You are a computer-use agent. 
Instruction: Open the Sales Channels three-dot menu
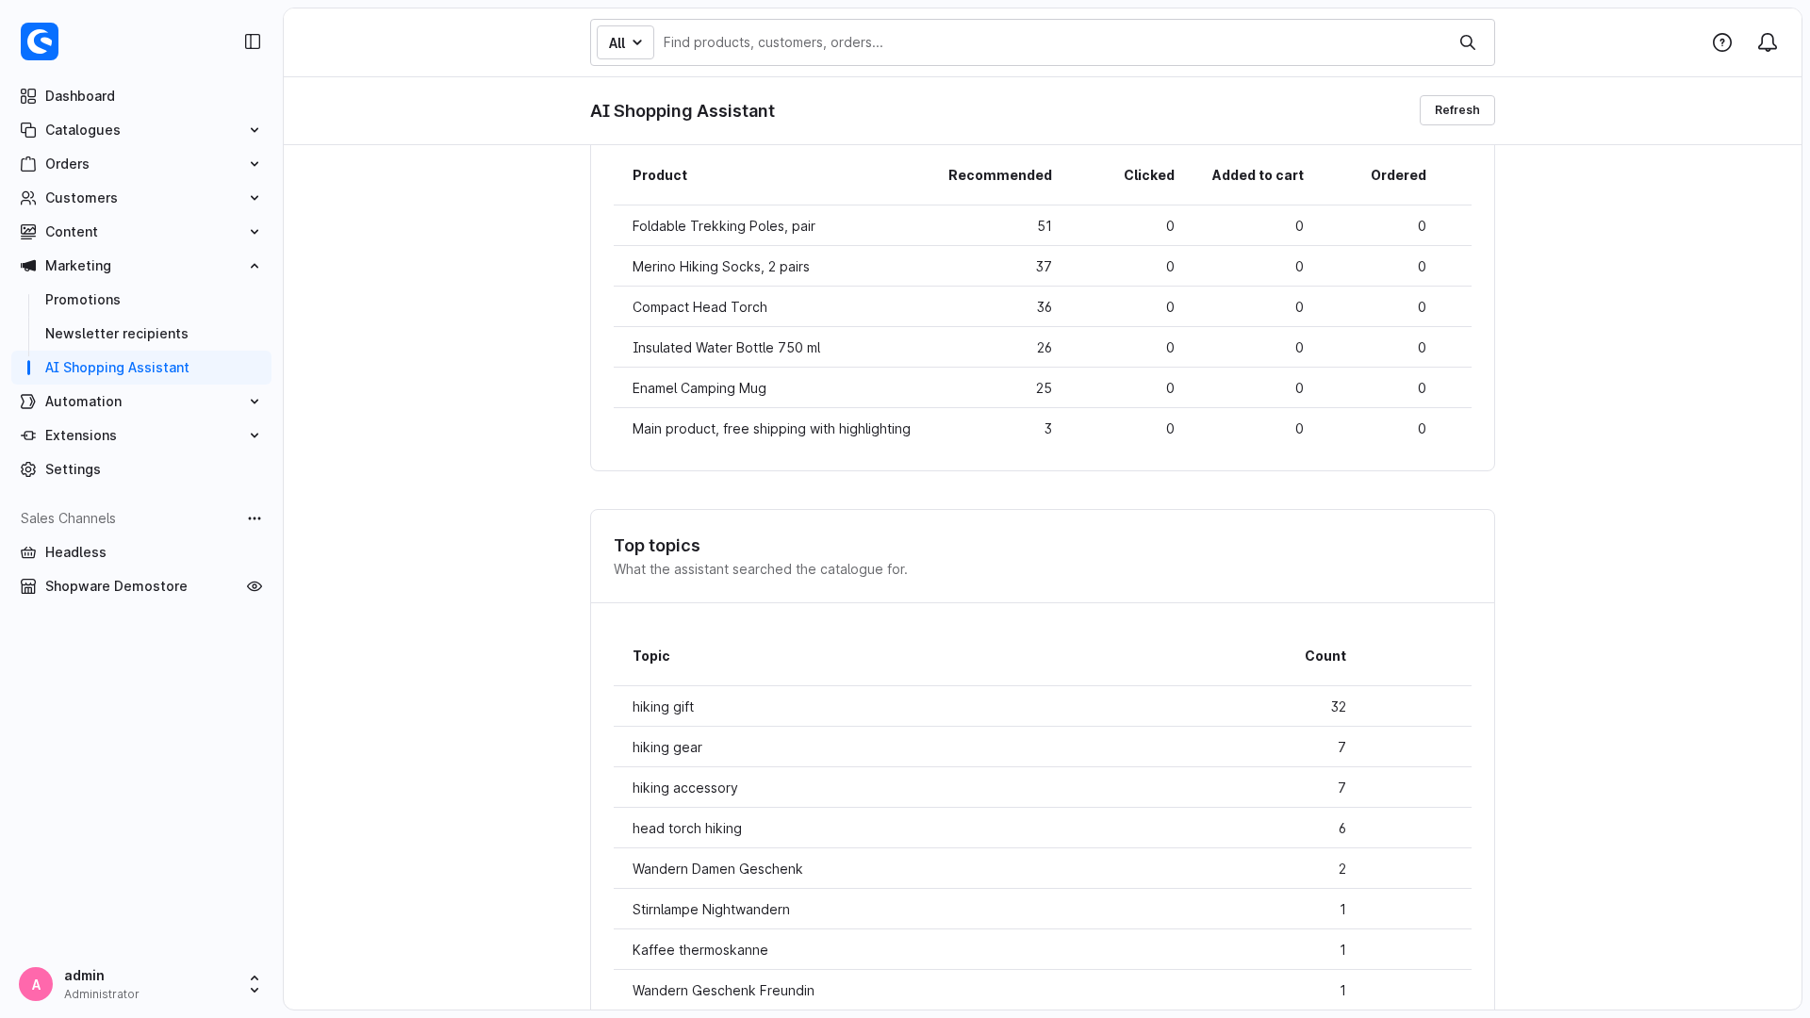(x=255, y=518)
